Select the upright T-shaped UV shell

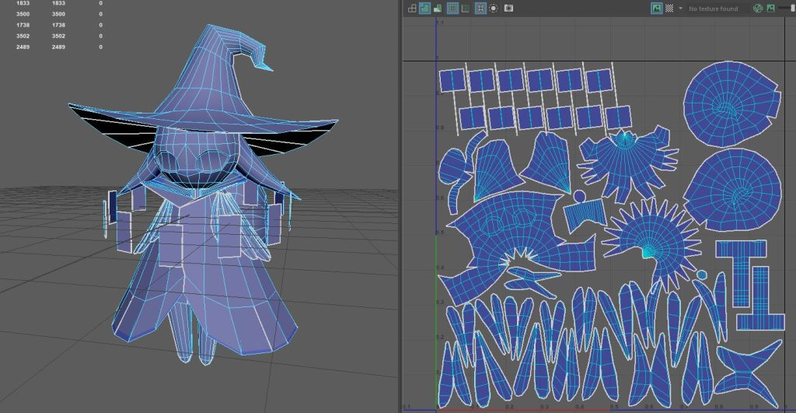pos(741,273)
